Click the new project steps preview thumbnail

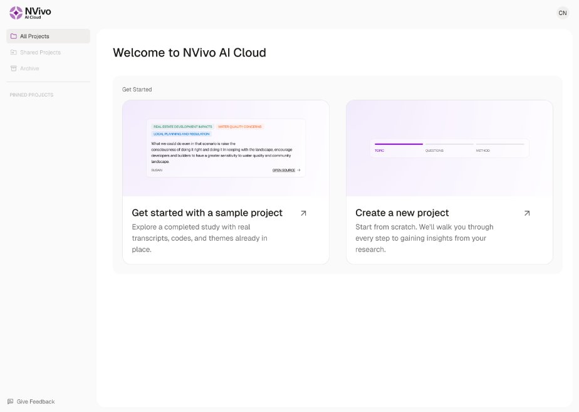[x=449, y=148]
